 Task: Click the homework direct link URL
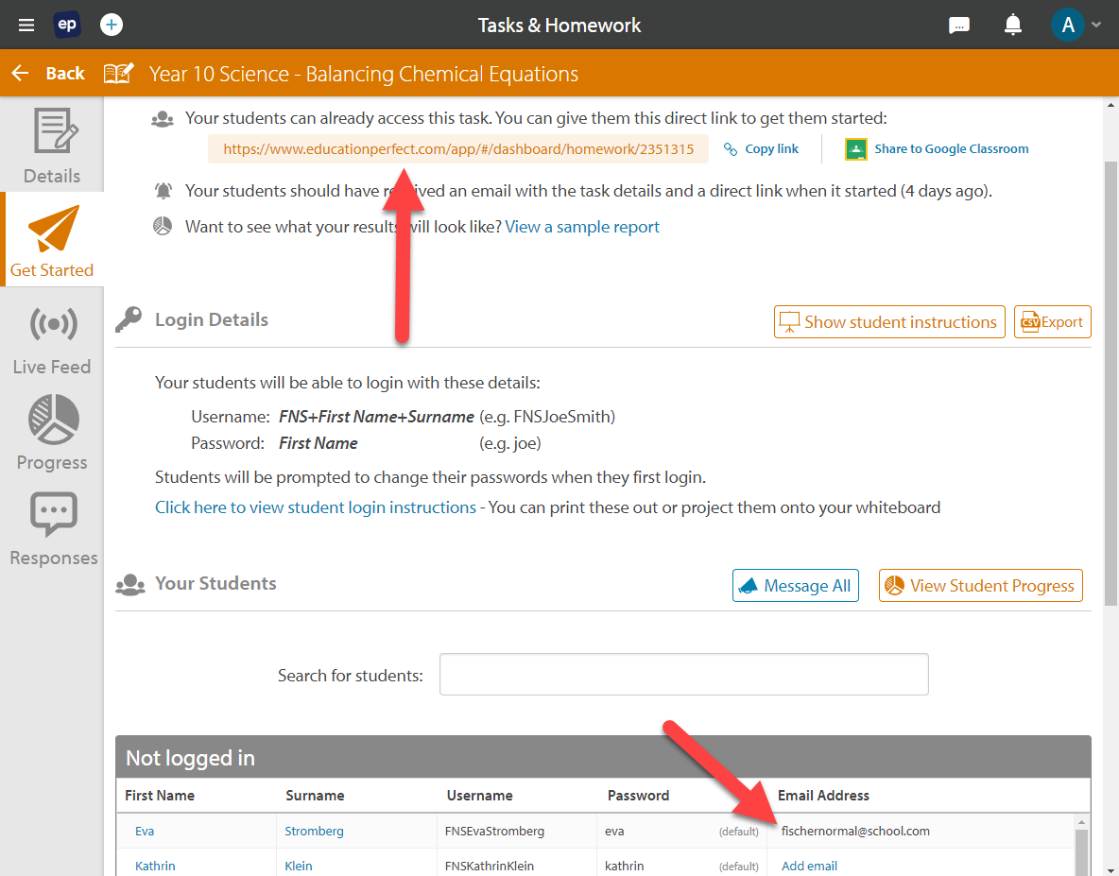coord(458,149)
